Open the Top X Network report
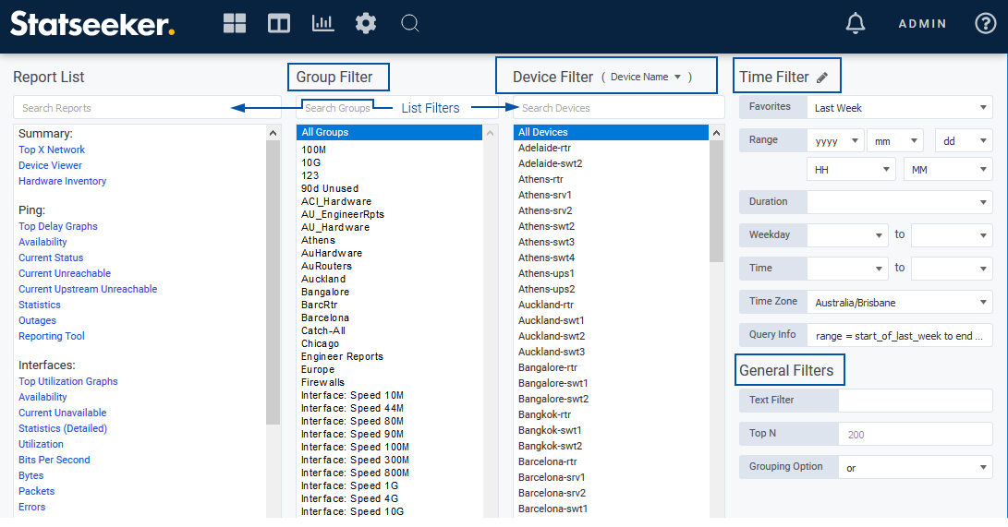The height and width of the screenshot is (527, 1008). 52,150
